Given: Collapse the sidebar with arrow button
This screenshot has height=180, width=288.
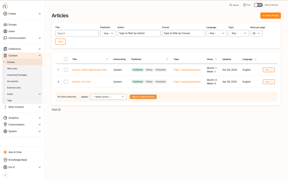Looking at the screenshot, I should click(5, 175).
